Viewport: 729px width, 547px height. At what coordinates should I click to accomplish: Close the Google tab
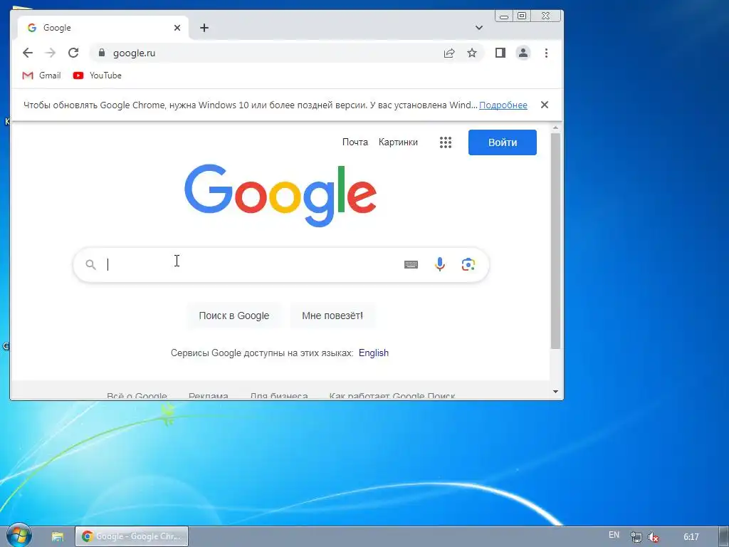click(177, 28)
